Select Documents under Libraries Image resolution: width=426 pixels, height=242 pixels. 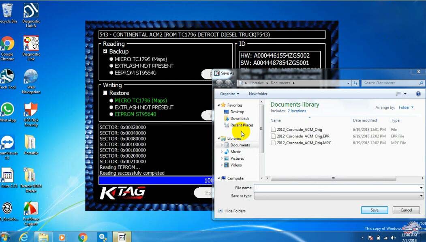tap(237, 145)
